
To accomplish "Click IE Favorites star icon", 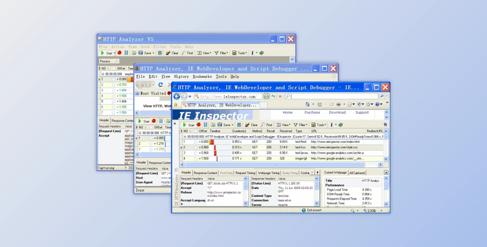I will (176, 105).
